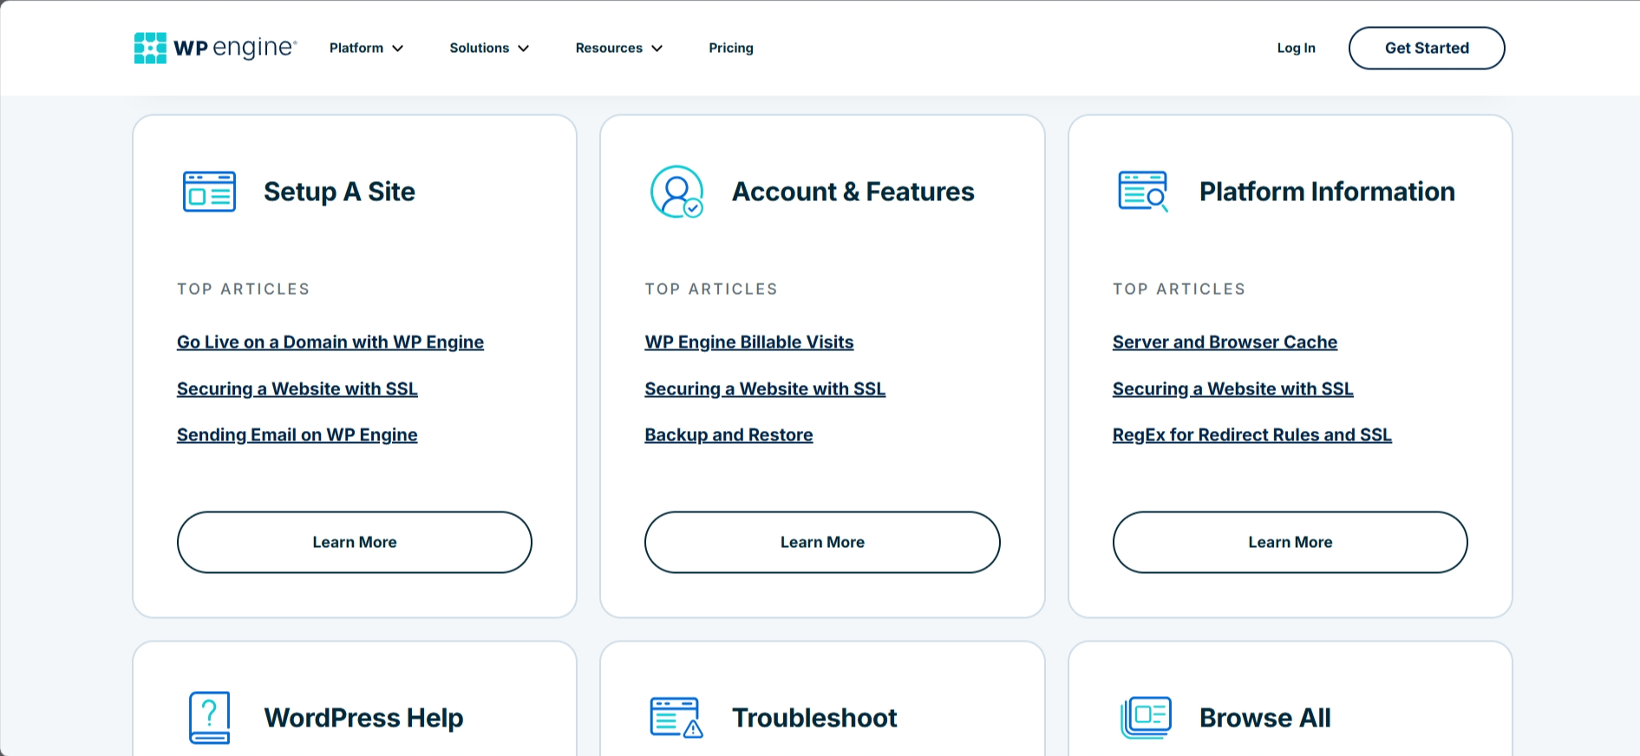Open RegEx for Redirect Rules and SSL
The image size is (1640, 756).
[1252, 434]
